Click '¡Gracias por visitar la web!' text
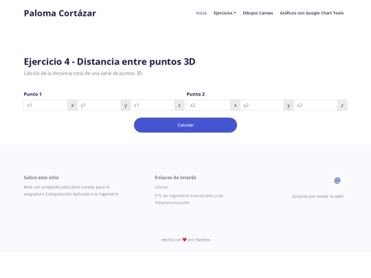Image resolution: width=371 pixels, height=278 pixels. click(x=318, y=196)
